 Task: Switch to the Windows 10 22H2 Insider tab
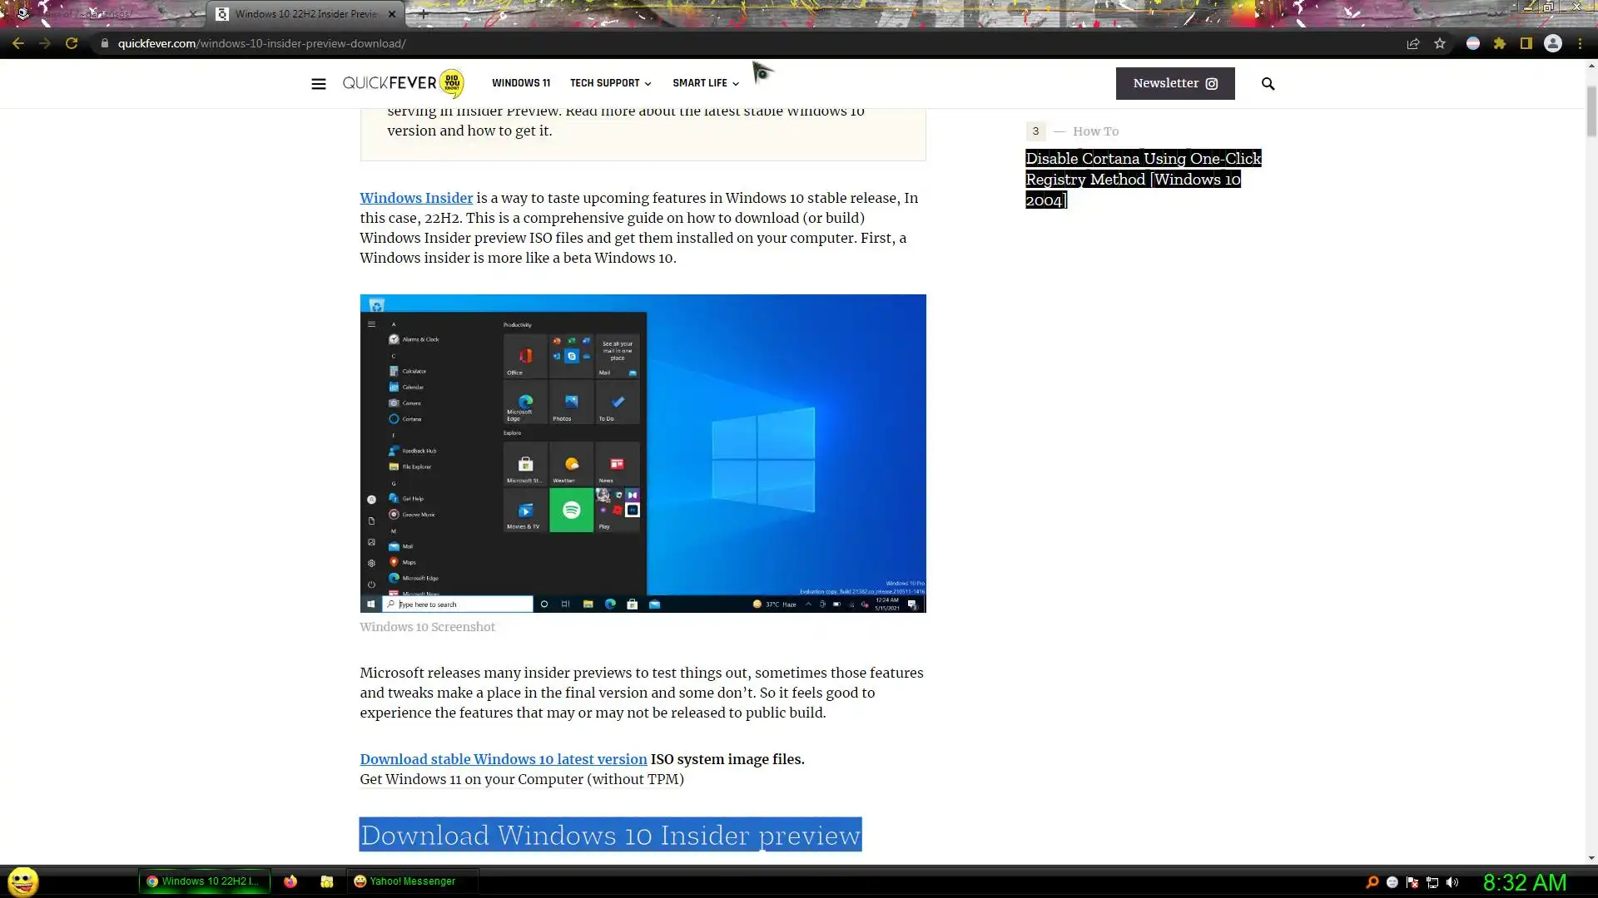305,14
